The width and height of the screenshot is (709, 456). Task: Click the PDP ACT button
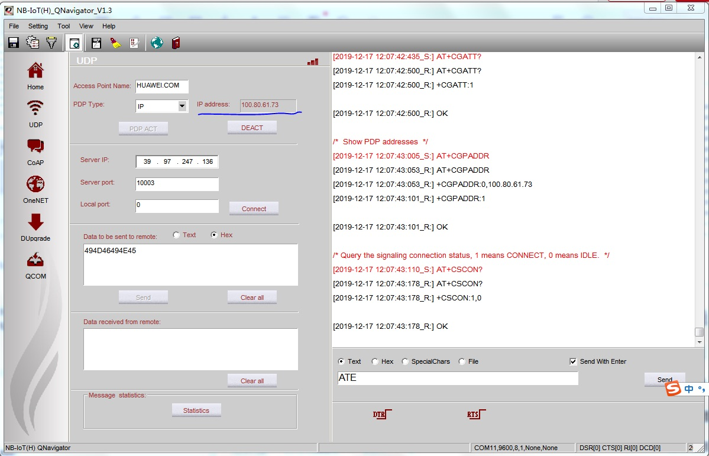(x=143, y=129)
